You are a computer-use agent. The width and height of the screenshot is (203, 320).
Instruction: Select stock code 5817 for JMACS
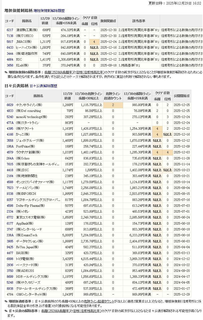pos(10,42)
